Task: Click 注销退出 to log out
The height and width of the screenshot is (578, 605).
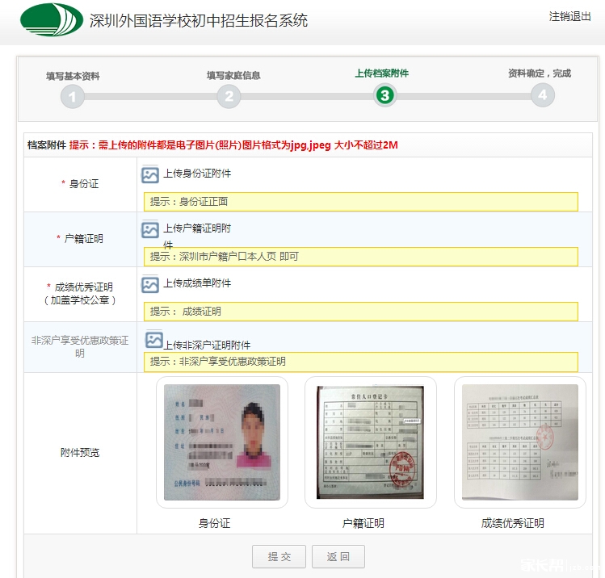Action: tap(569, 17)
